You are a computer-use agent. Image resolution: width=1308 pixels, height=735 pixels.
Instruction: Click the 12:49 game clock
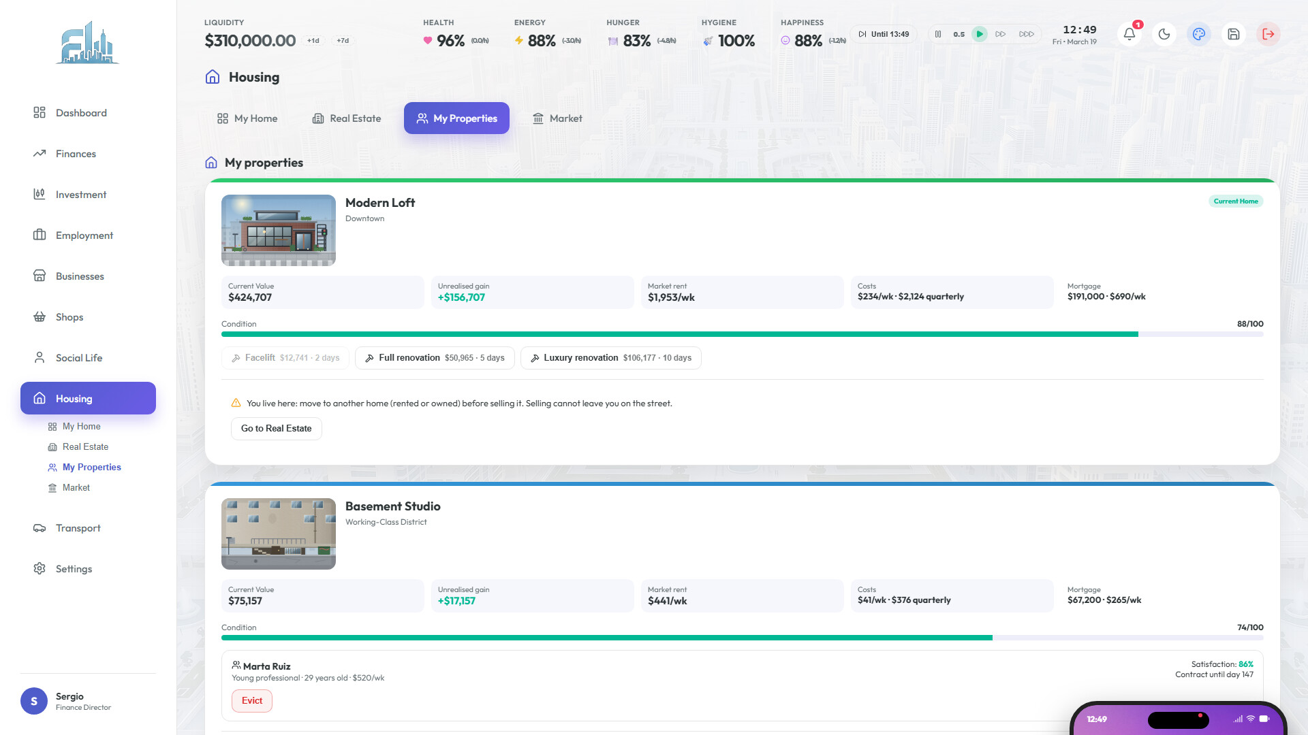[x=1080, y=30]
